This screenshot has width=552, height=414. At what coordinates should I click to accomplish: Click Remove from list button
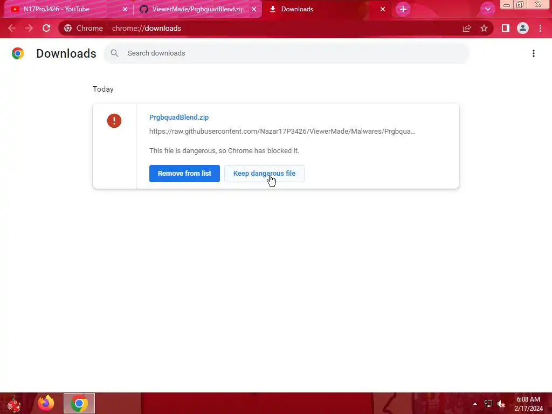pyautogui.click(x=184, y=174)
